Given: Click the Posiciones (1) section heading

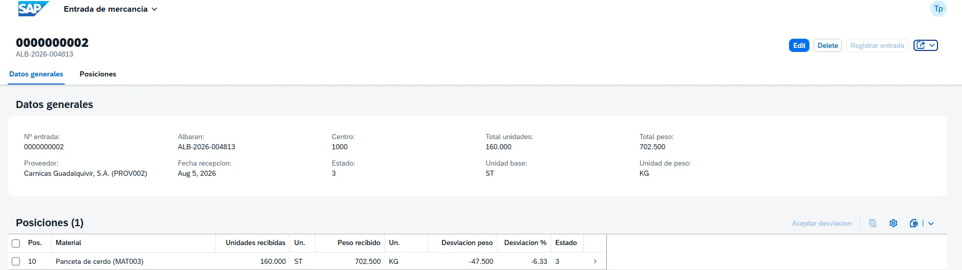Looking at the screenshot, I should click(x=50, y=223).
